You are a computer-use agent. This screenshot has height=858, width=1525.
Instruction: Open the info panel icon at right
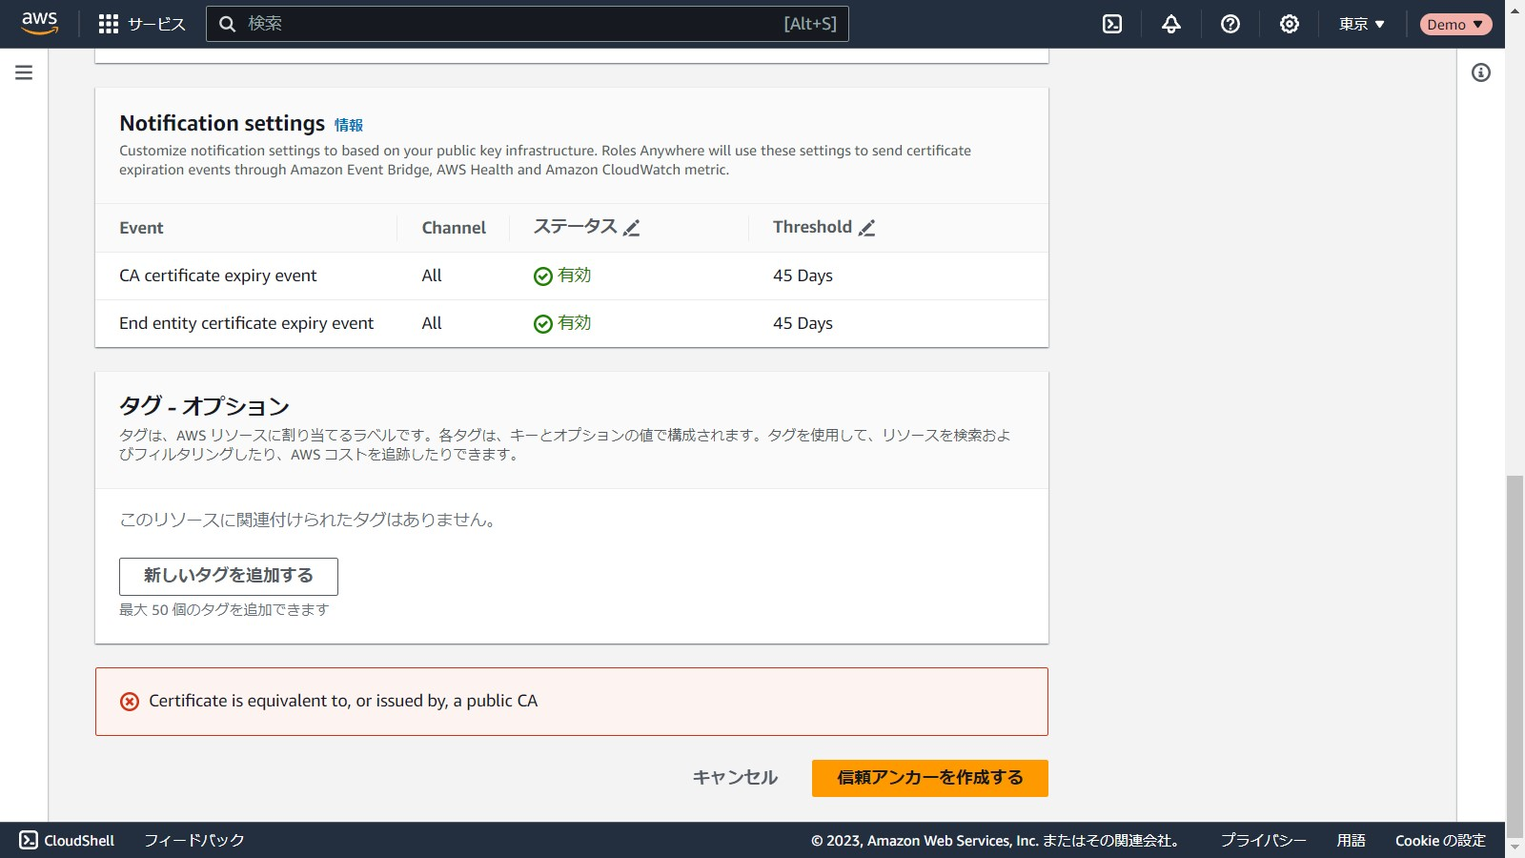pyautogui.click(x=1481, y=72)
